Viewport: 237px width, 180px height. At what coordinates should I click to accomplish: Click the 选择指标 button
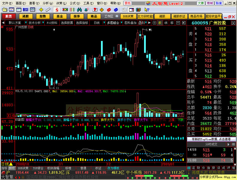[x=82, y=23]
